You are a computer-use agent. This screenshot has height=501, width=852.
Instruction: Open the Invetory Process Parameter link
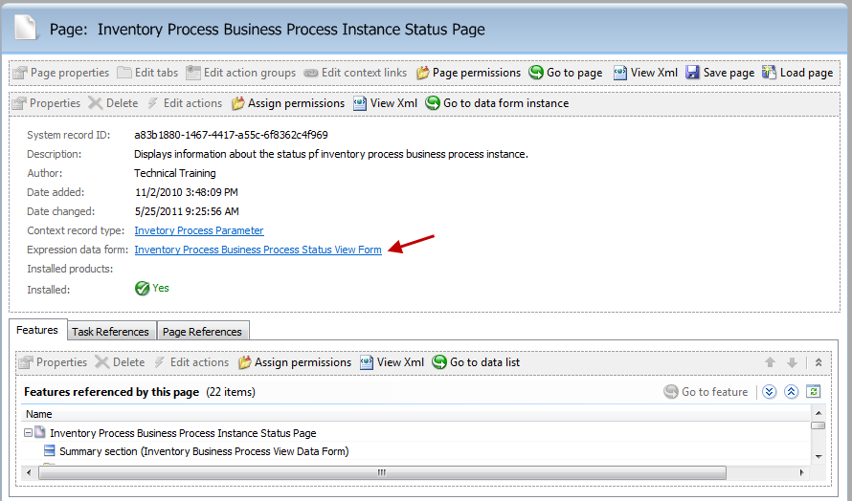click(199, 230)
